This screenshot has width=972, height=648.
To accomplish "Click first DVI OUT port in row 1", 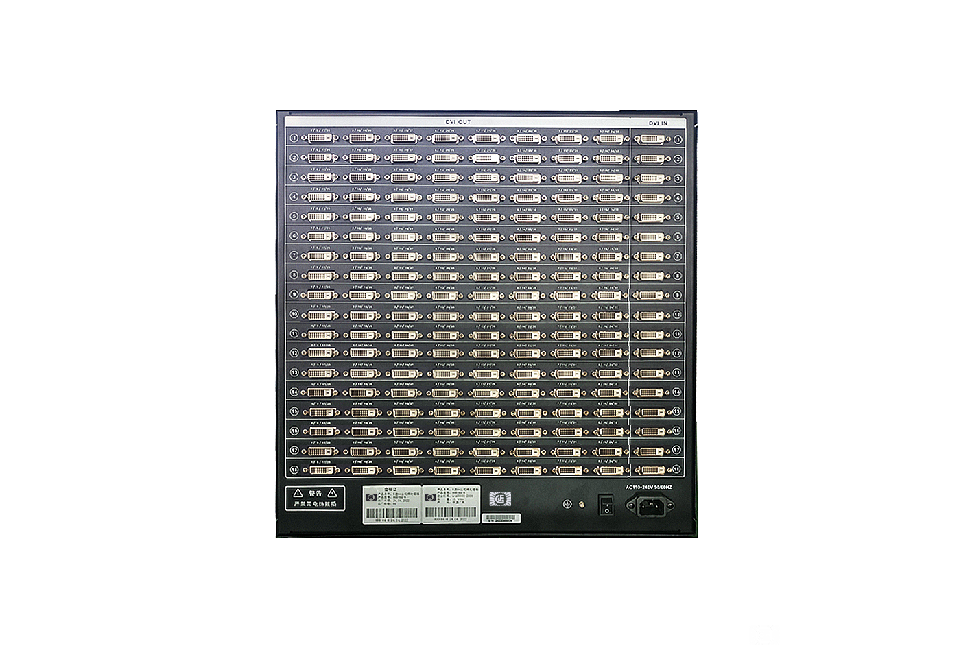I will click(320, 139).
